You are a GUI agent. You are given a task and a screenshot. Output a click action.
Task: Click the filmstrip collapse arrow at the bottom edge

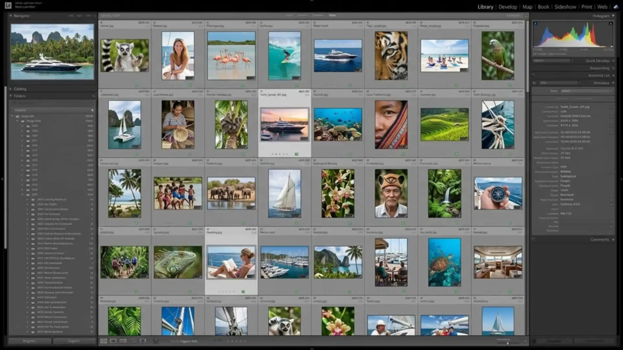311,349
